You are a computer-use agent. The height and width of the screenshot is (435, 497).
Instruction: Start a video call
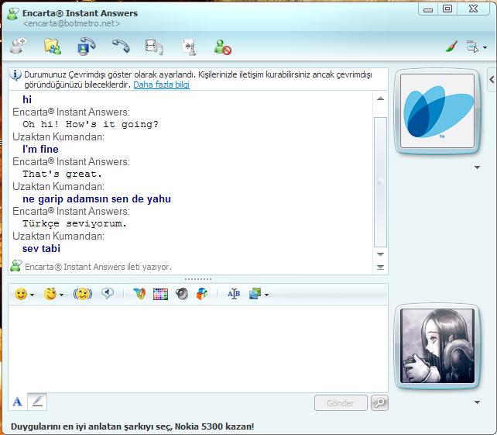[87, 47]
